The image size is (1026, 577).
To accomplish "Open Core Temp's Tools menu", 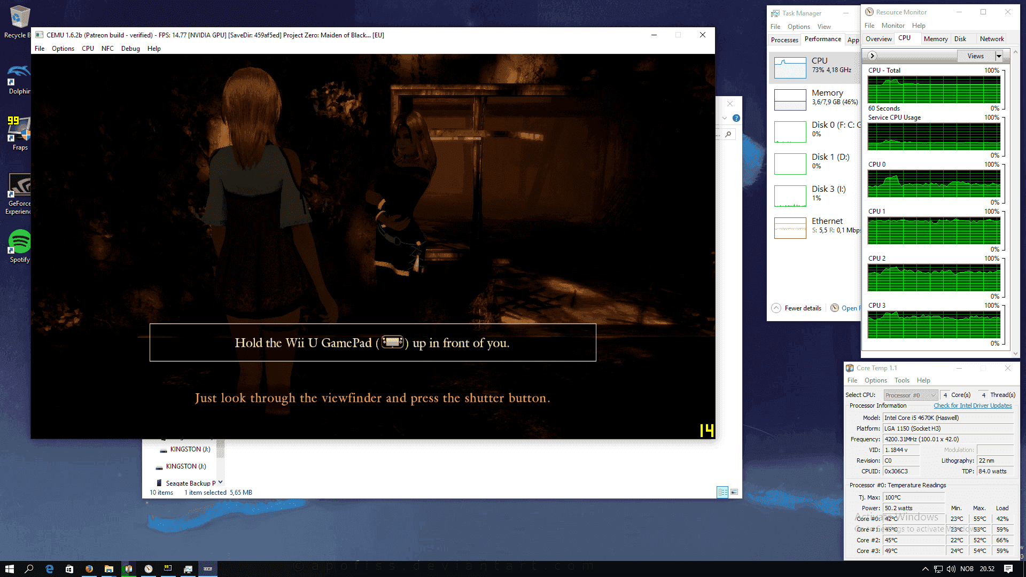I will click(x=902, y=380).
